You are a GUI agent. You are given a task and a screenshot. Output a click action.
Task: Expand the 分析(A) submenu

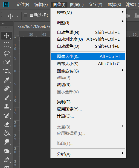[x=88, y=154]
